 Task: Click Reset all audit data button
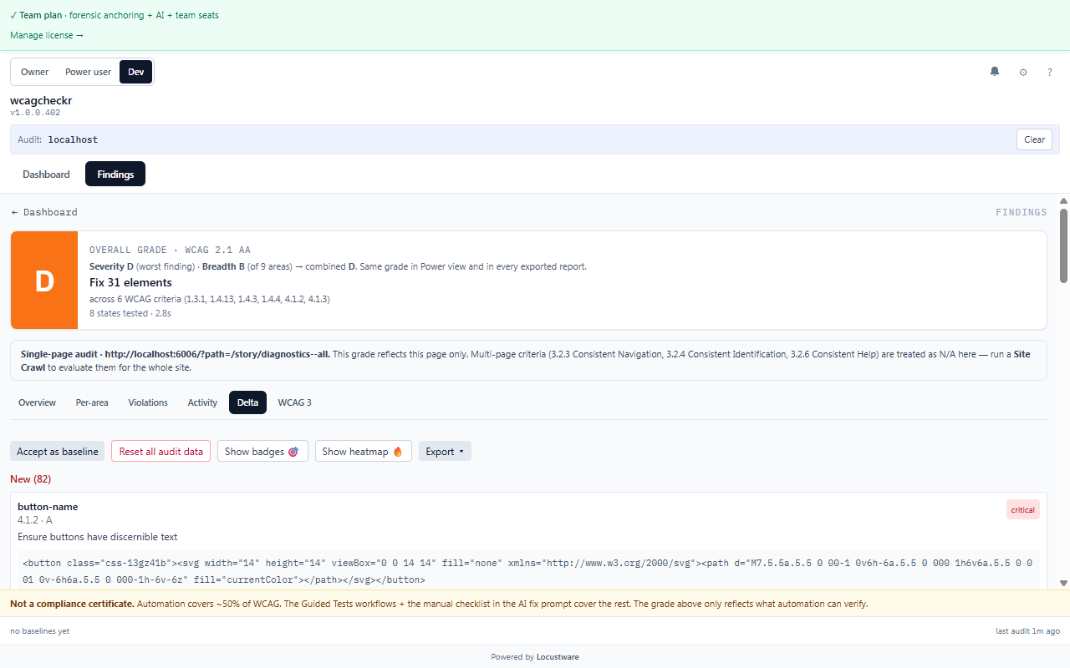coord(160,451)
